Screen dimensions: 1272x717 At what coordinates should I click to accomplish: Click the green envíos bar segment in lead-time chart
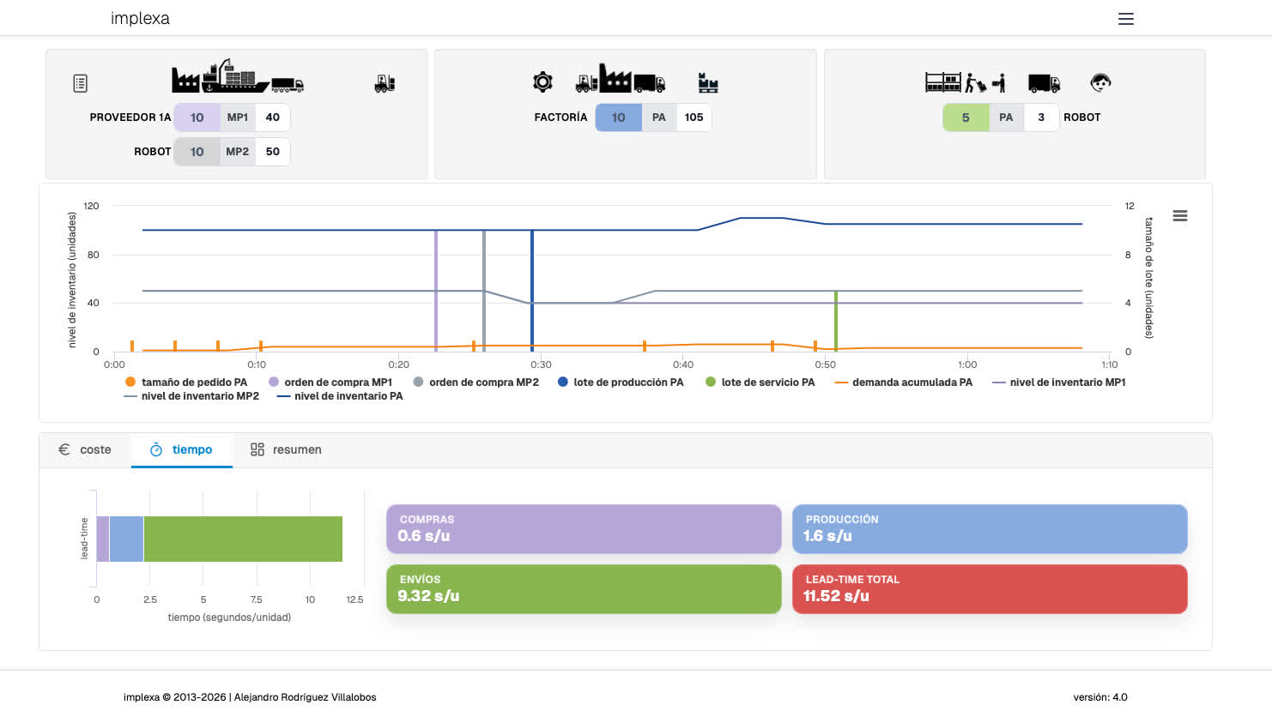(x=243, y=539)
